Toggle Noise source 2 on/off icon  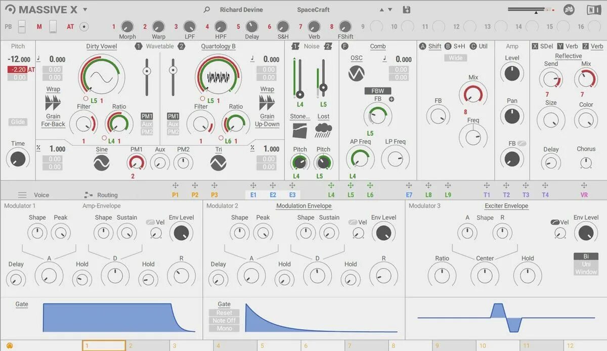pyautogui.click(x=328, y=46)
